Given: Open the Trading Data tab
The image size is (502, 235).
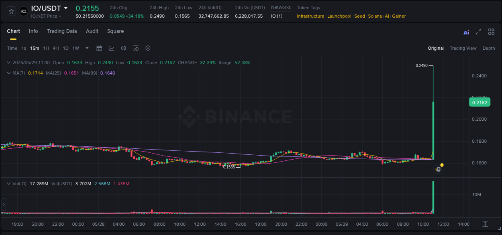Looking at the screenshot, I should coord(62,31).
